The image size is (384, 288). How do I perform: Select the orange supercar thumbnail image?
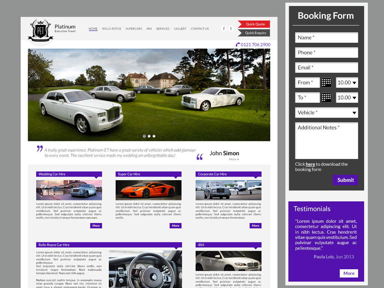tap(148, 190)
